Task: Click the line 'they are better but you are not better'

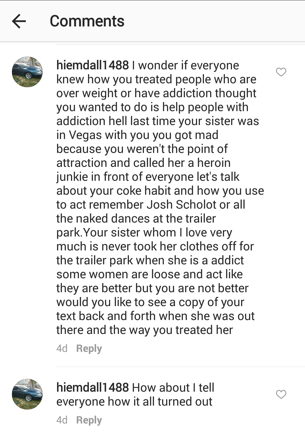Action: 152,288
